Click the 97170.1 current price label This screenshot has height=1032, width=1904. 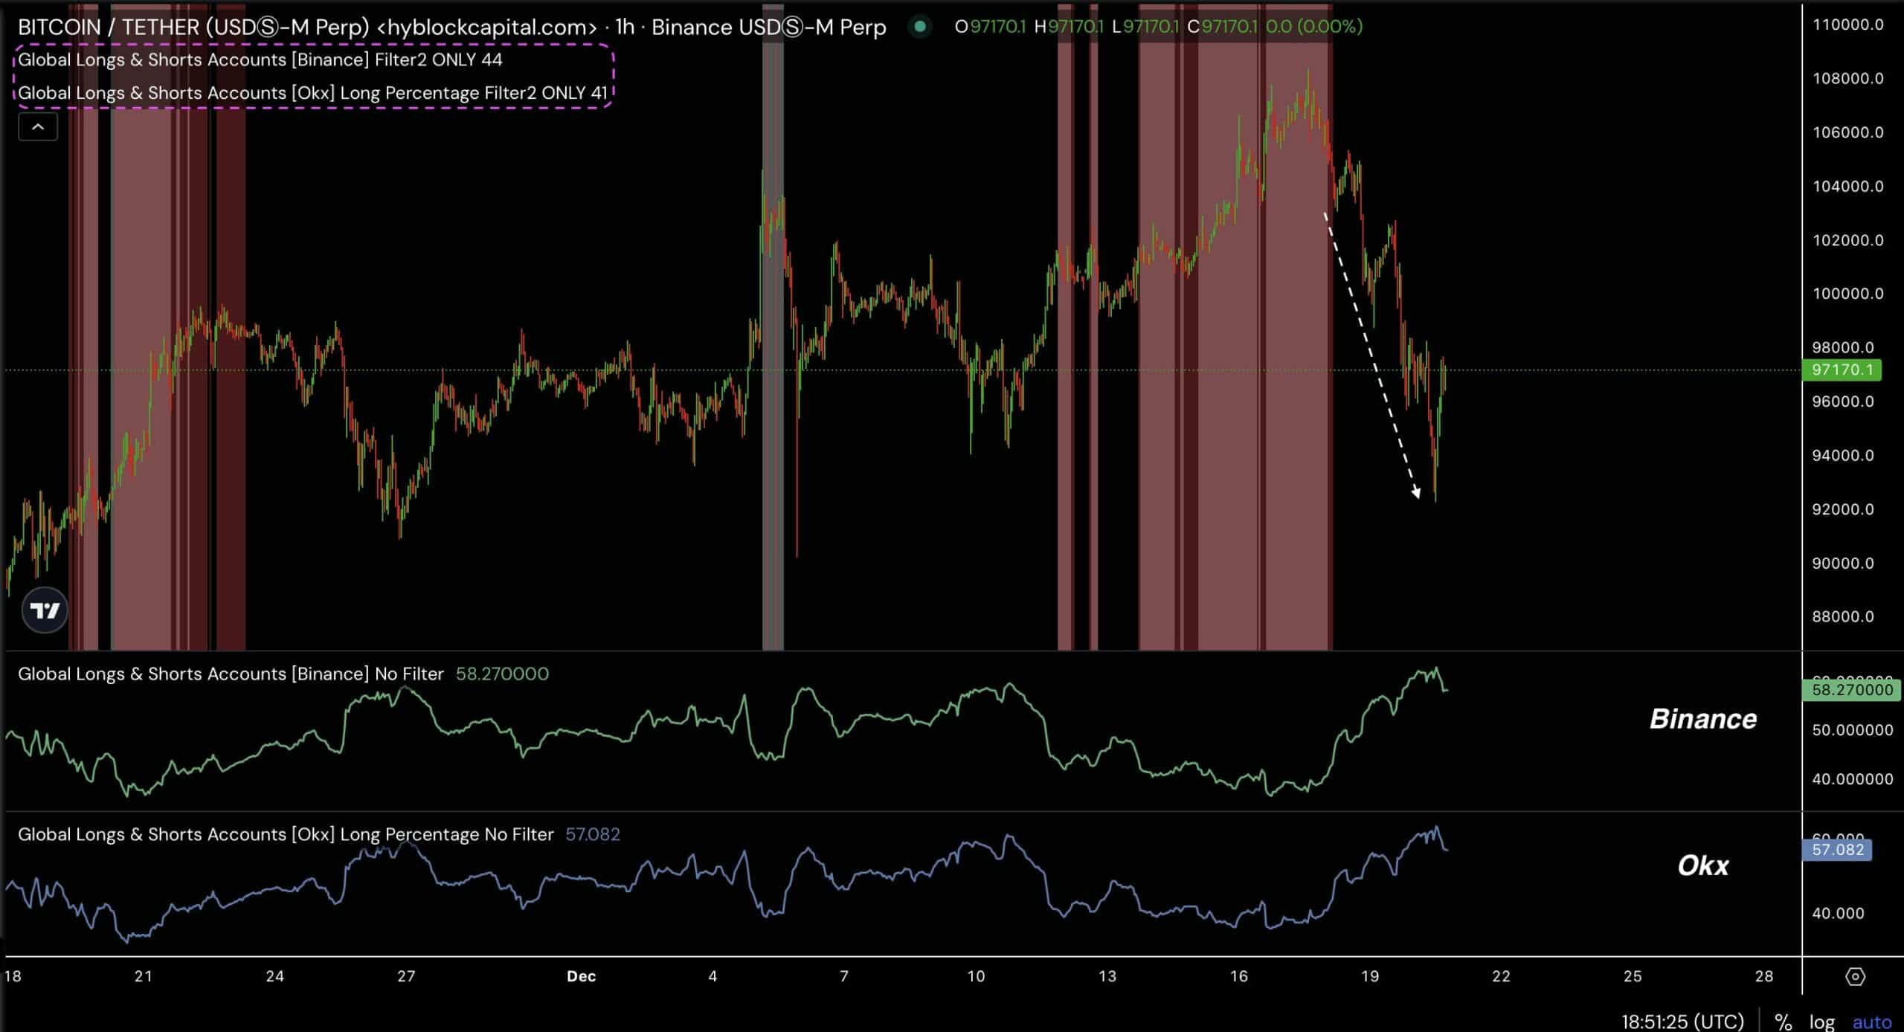click(x=1841, y=370)
